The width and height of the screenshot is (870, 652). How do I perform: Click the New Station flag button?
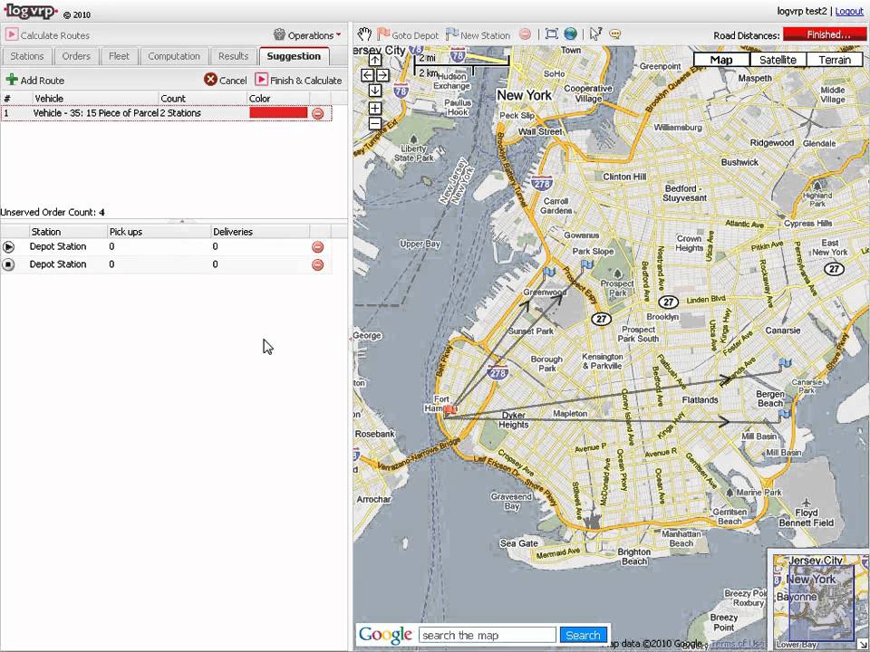point(478,35)
